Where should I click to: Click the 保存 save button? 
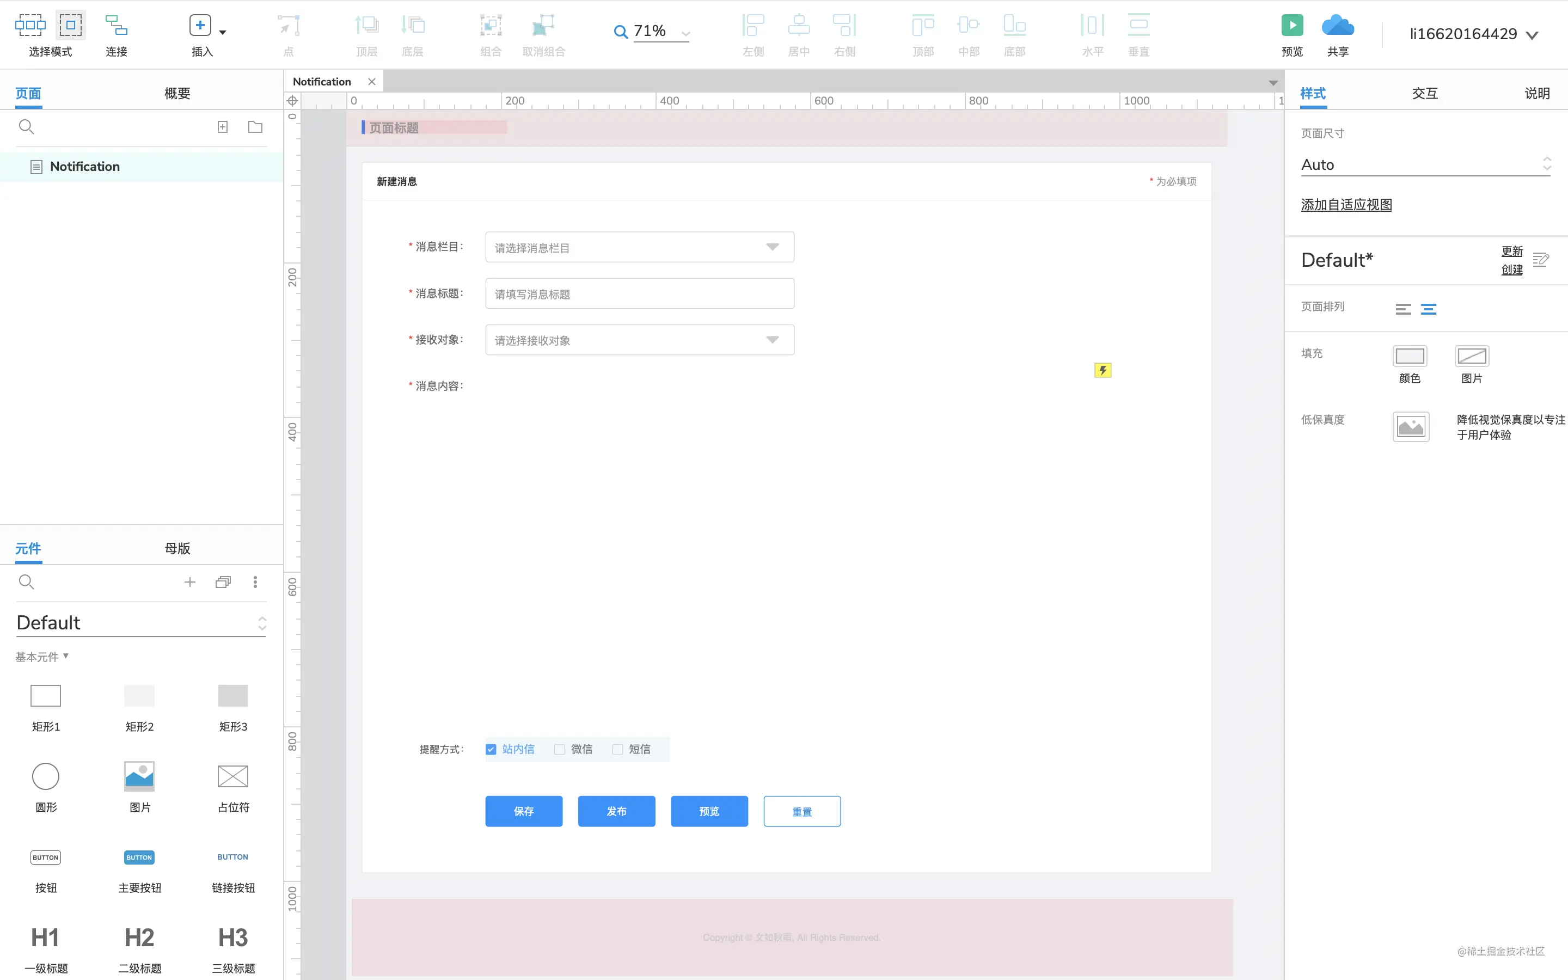[524, 811]
